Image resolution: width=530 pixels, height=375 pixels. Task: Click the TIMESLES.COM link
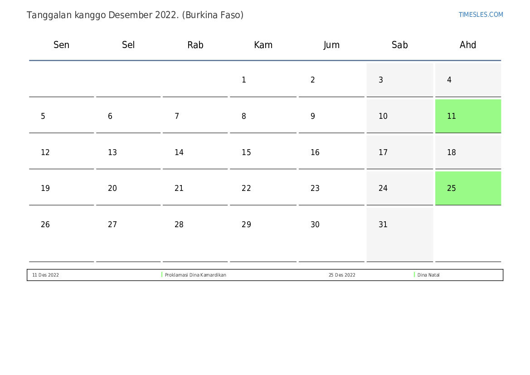(481, 15)
